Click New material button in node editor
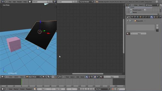Viewport: 162px width, 91px height. click(x=111, y=77)
